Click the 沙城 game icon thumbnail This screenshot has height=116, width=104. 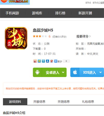coord(16,38)
